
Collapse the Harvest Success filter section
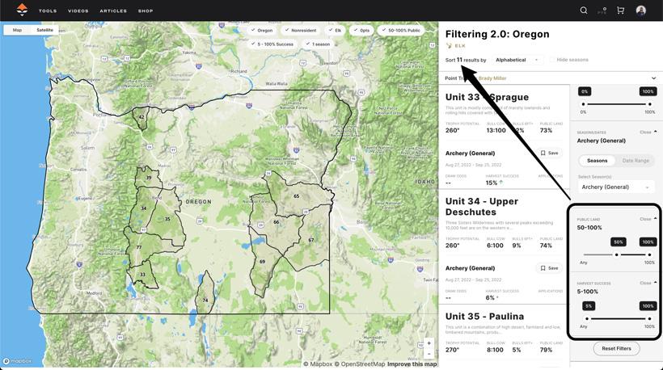point(648,283)
